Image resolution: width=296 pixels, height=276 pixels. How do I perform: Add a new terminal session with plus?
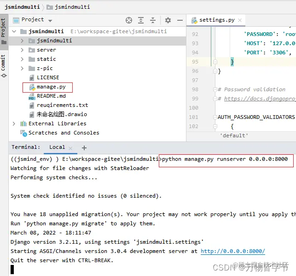(84, 148)
